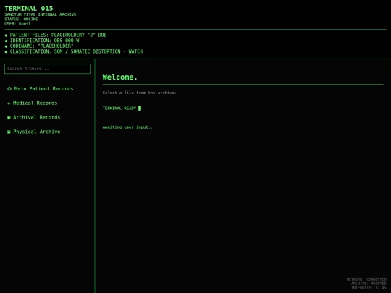Image resolution: width=391 pixels, height=293 pixels.
Task: Open Main Patient Records
Action: click(x=40, y=89)
